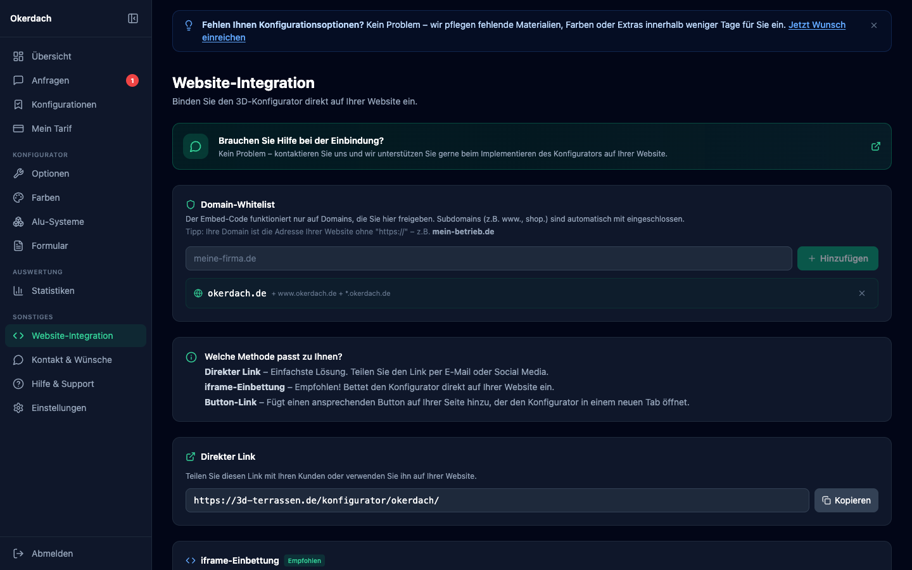The width and height of the screenshot is (912, 570).
Task: Click the Abmelden logout icon
Action: coord(18,554)
